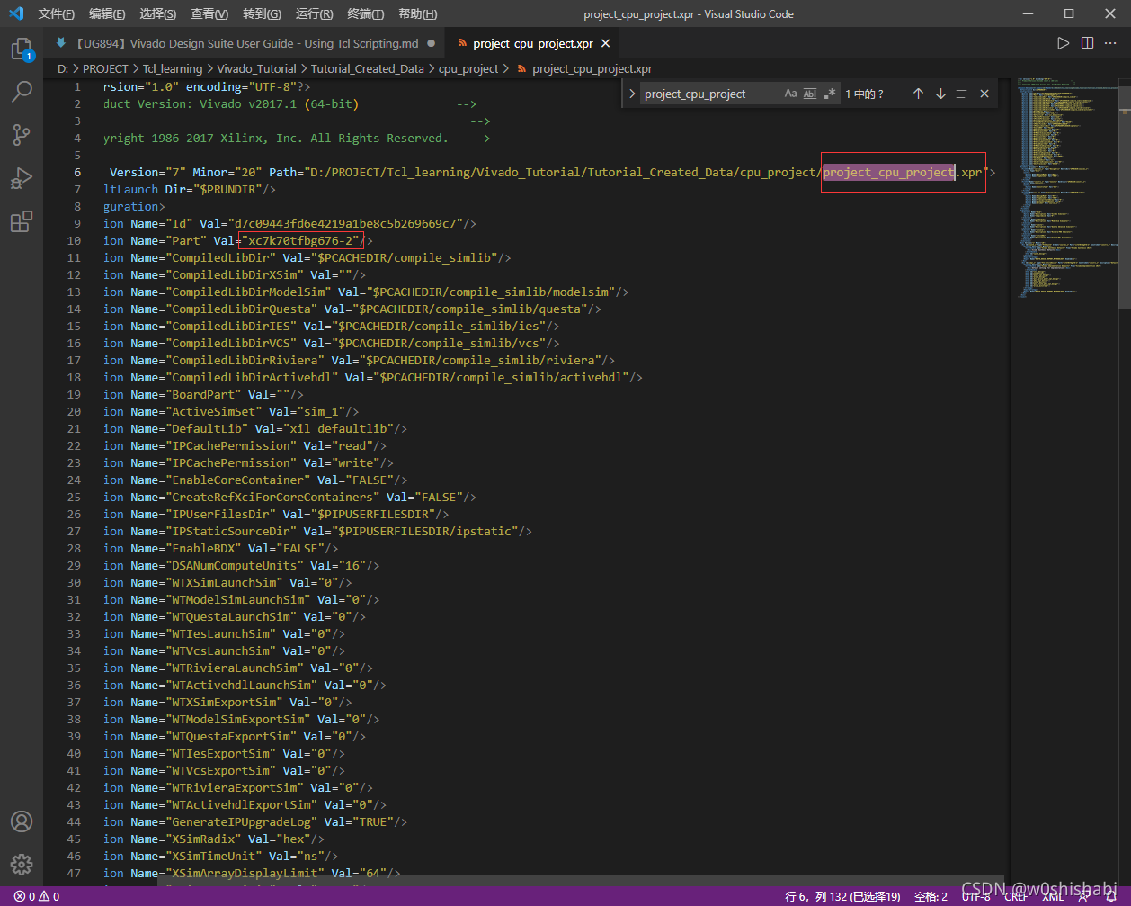This screenshot has width=1131, height=906.
Task: Open Tcl_learning breadcrumb dropdown
Action: pos(173,68)
